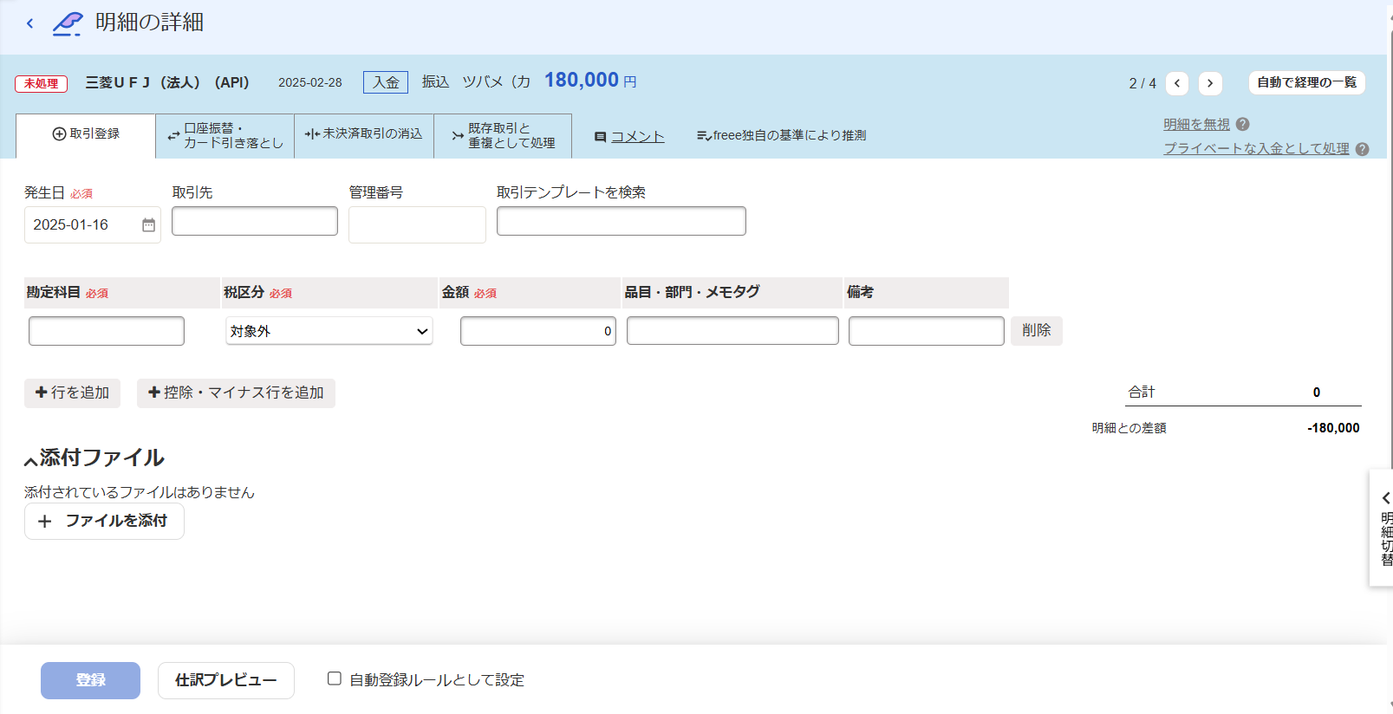Focus the 品目・部門・メモタグ field

tap(732, 331)
